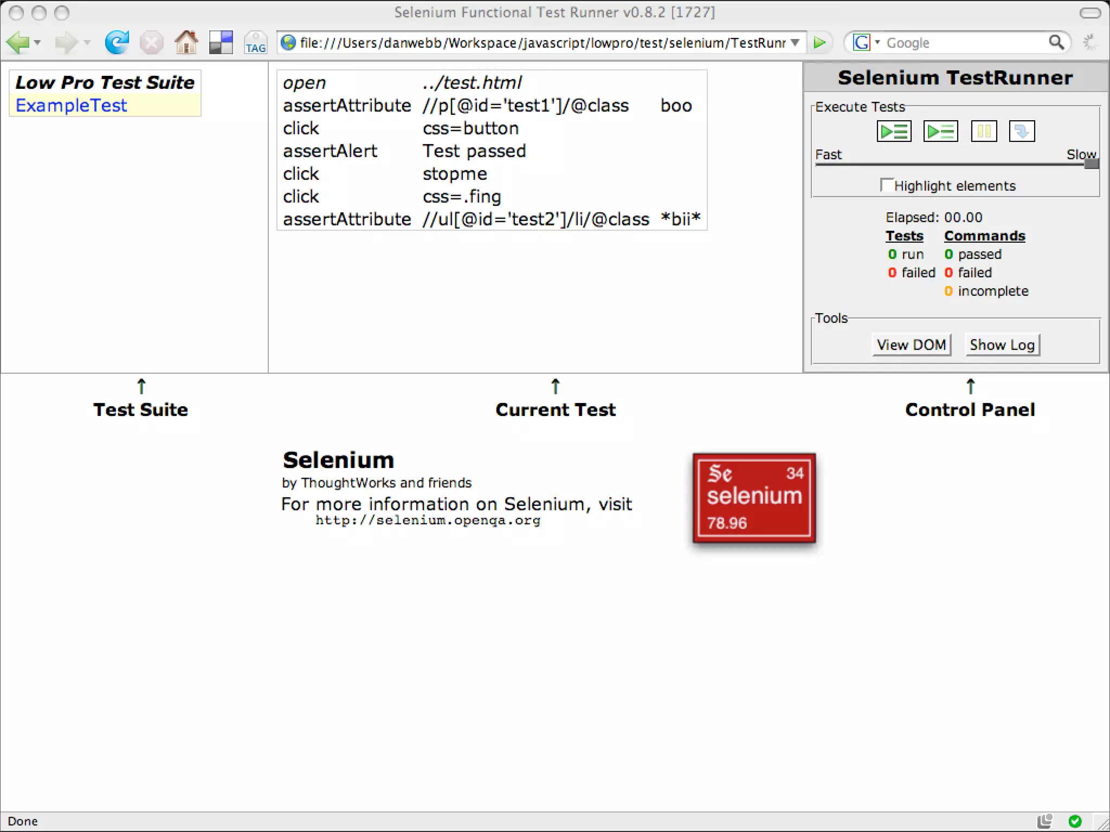This screenshot has height=832, width=1110.
Task: Run all tests in the suite
Action: tap(894, 131)
